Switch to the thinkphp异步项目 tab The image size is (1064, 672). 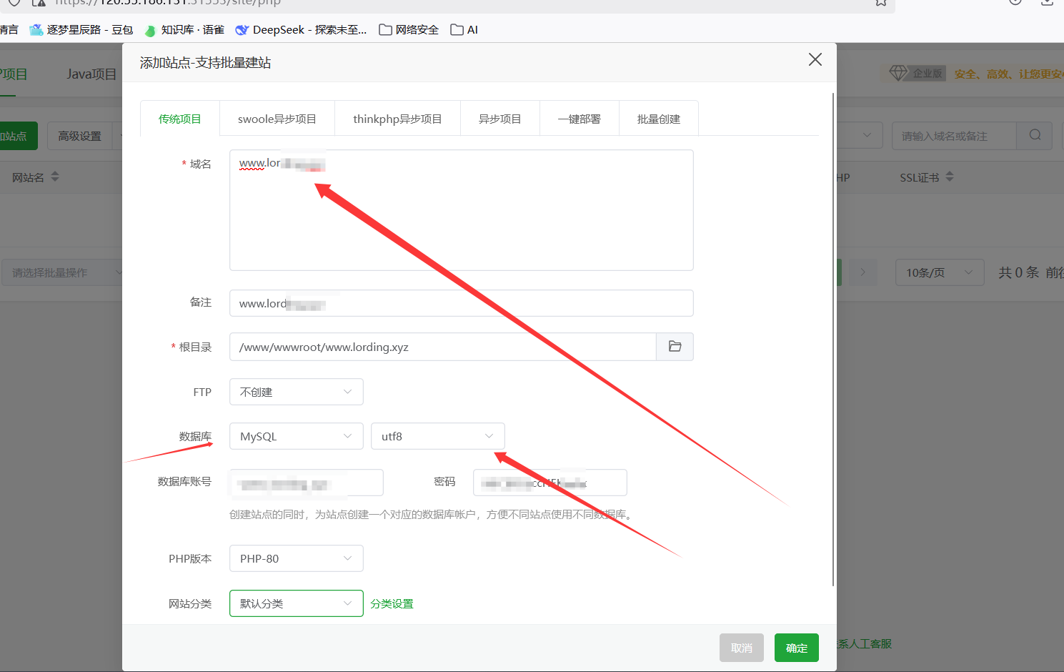coord(397,119)
